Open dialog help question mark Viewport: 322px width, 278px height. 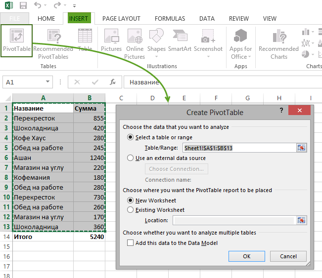[x=281, y=111]
